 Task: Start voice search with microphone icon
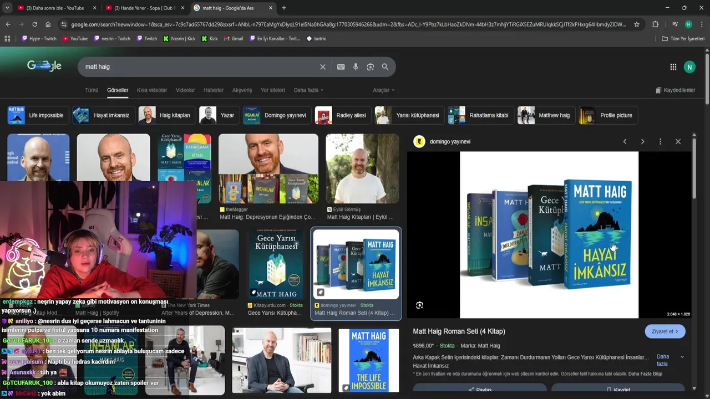coord(356,66)
